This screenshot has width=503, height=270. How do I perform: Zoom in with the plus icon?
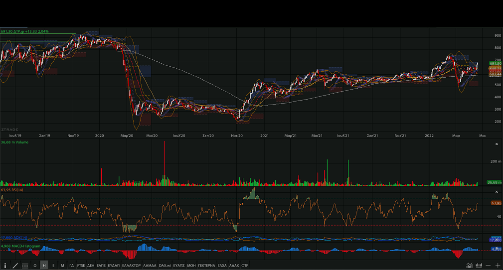click(498, 266)
